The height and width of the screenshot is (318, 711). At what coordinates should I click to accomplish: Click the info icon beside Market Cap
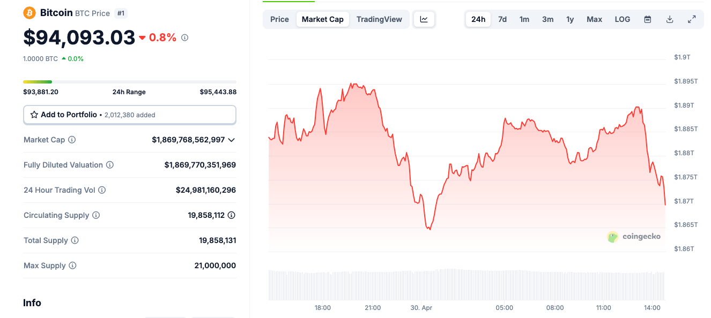[72, 140]
